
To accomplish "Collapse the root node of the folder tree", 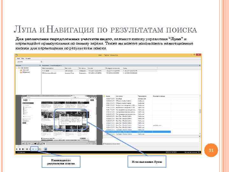I will [x=17, y=68].
